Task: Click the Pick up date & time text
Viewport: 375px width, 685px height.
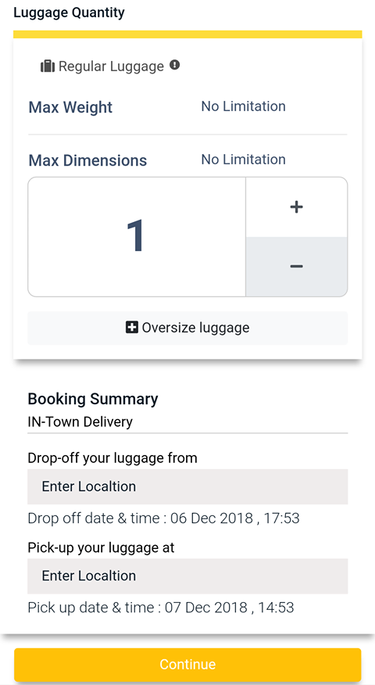Action: tap(161, 608)
